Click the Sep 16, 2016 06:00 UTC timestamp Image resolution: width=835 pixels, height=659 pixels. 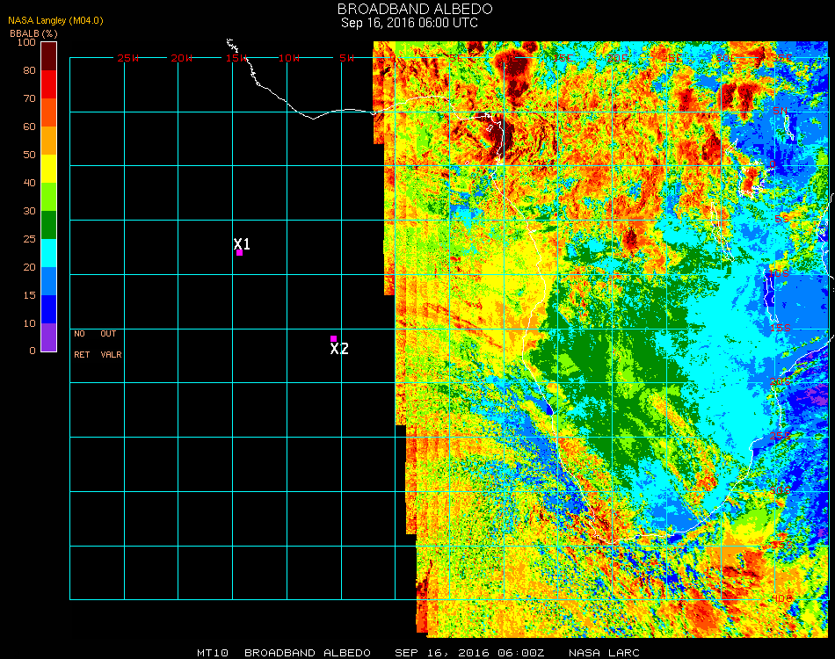410,23
